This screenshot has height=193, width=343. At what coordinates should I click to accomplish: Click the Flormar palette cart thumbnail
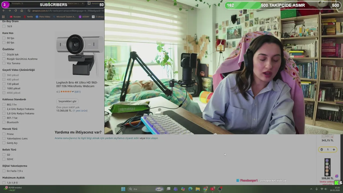coord(327,167)
